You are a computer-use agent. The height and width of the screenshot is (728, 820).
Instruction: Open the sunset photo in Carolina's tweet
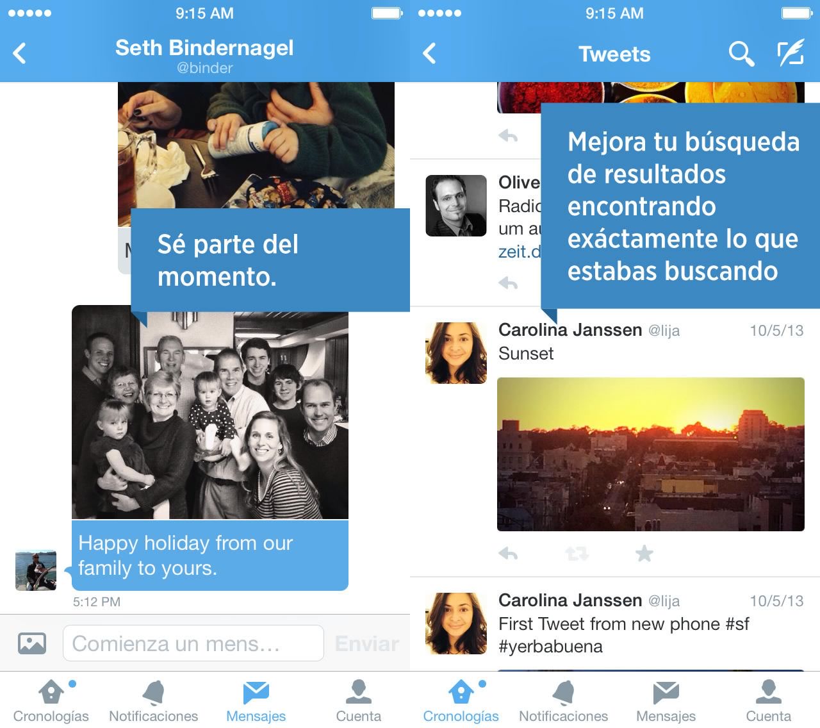(651, 454)
